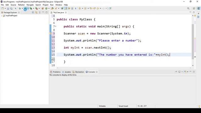201x113 pixels.
Task: Click the Save icon in the toolbar
Action: tap(8, 8)
